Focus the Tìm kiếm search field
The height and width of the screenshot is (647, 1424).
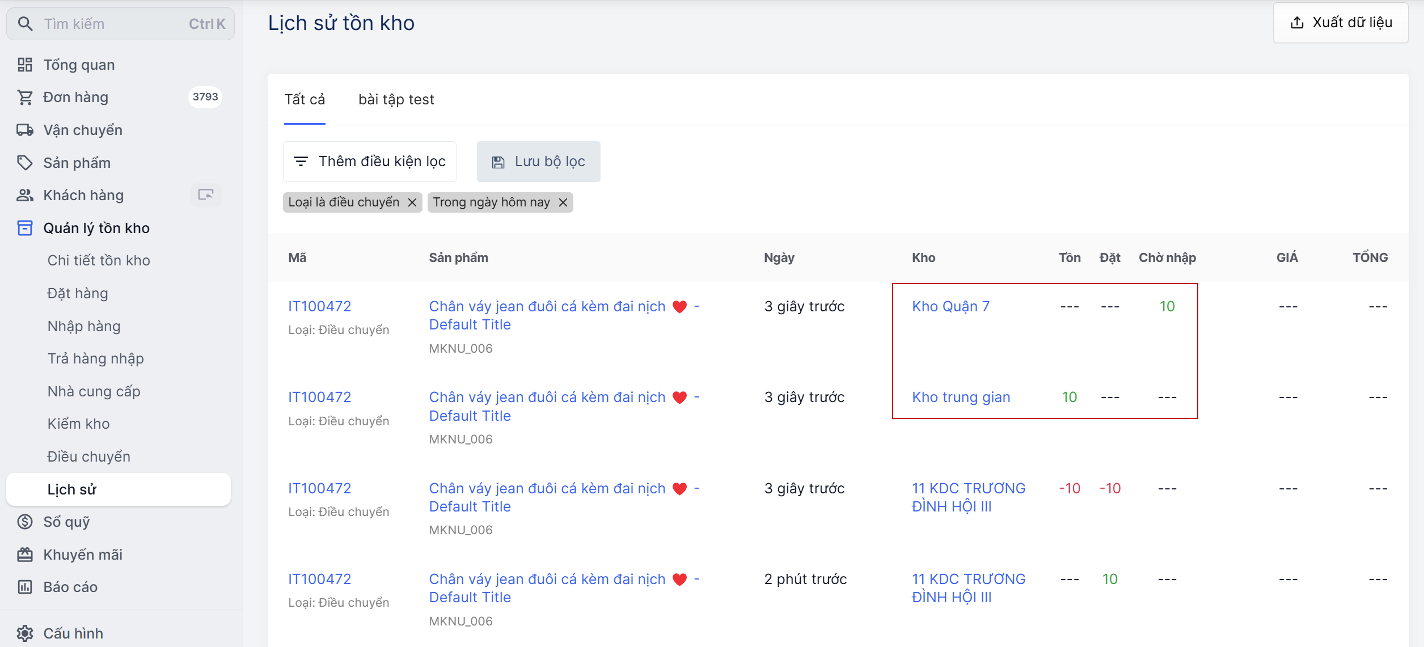pos(113,24)
